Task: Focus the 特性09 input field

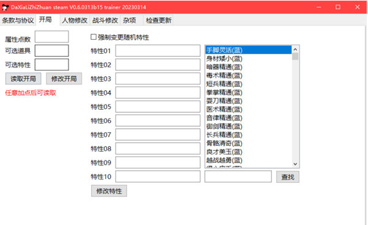Action: (158, 162)
